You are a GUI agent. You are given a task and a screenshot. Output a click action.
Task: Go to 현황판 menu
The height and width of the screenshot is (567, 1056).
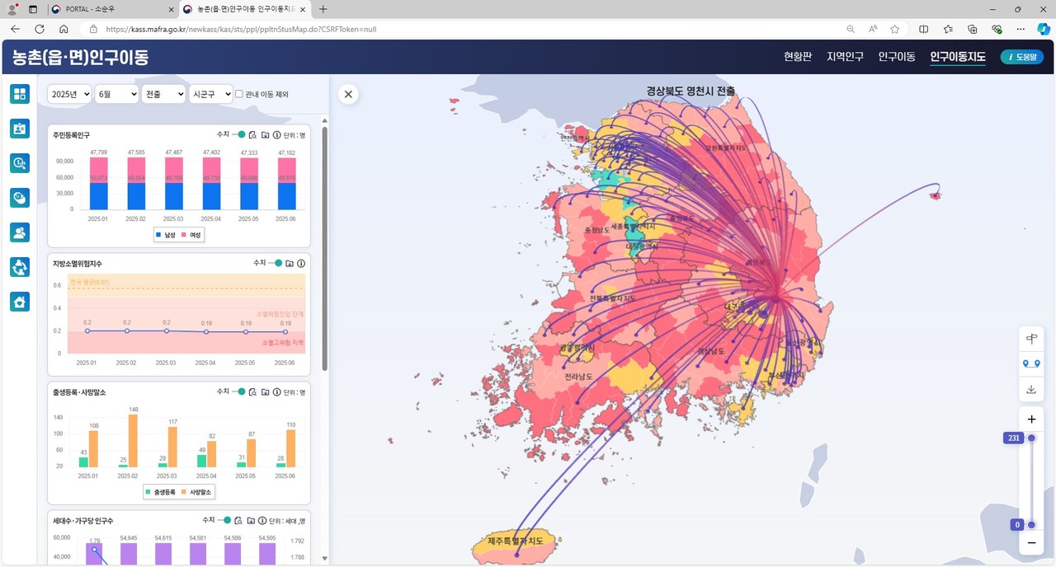pos(798,57)
